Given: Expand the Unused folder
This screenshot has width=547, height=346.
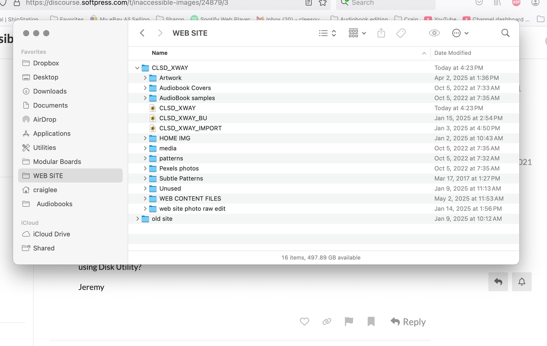Looking at the screenshot, I should tap(145, 188).
